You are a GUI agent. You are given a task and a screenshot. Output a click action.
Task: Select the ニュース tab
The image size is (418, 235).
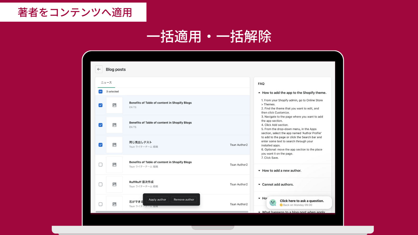106,83
